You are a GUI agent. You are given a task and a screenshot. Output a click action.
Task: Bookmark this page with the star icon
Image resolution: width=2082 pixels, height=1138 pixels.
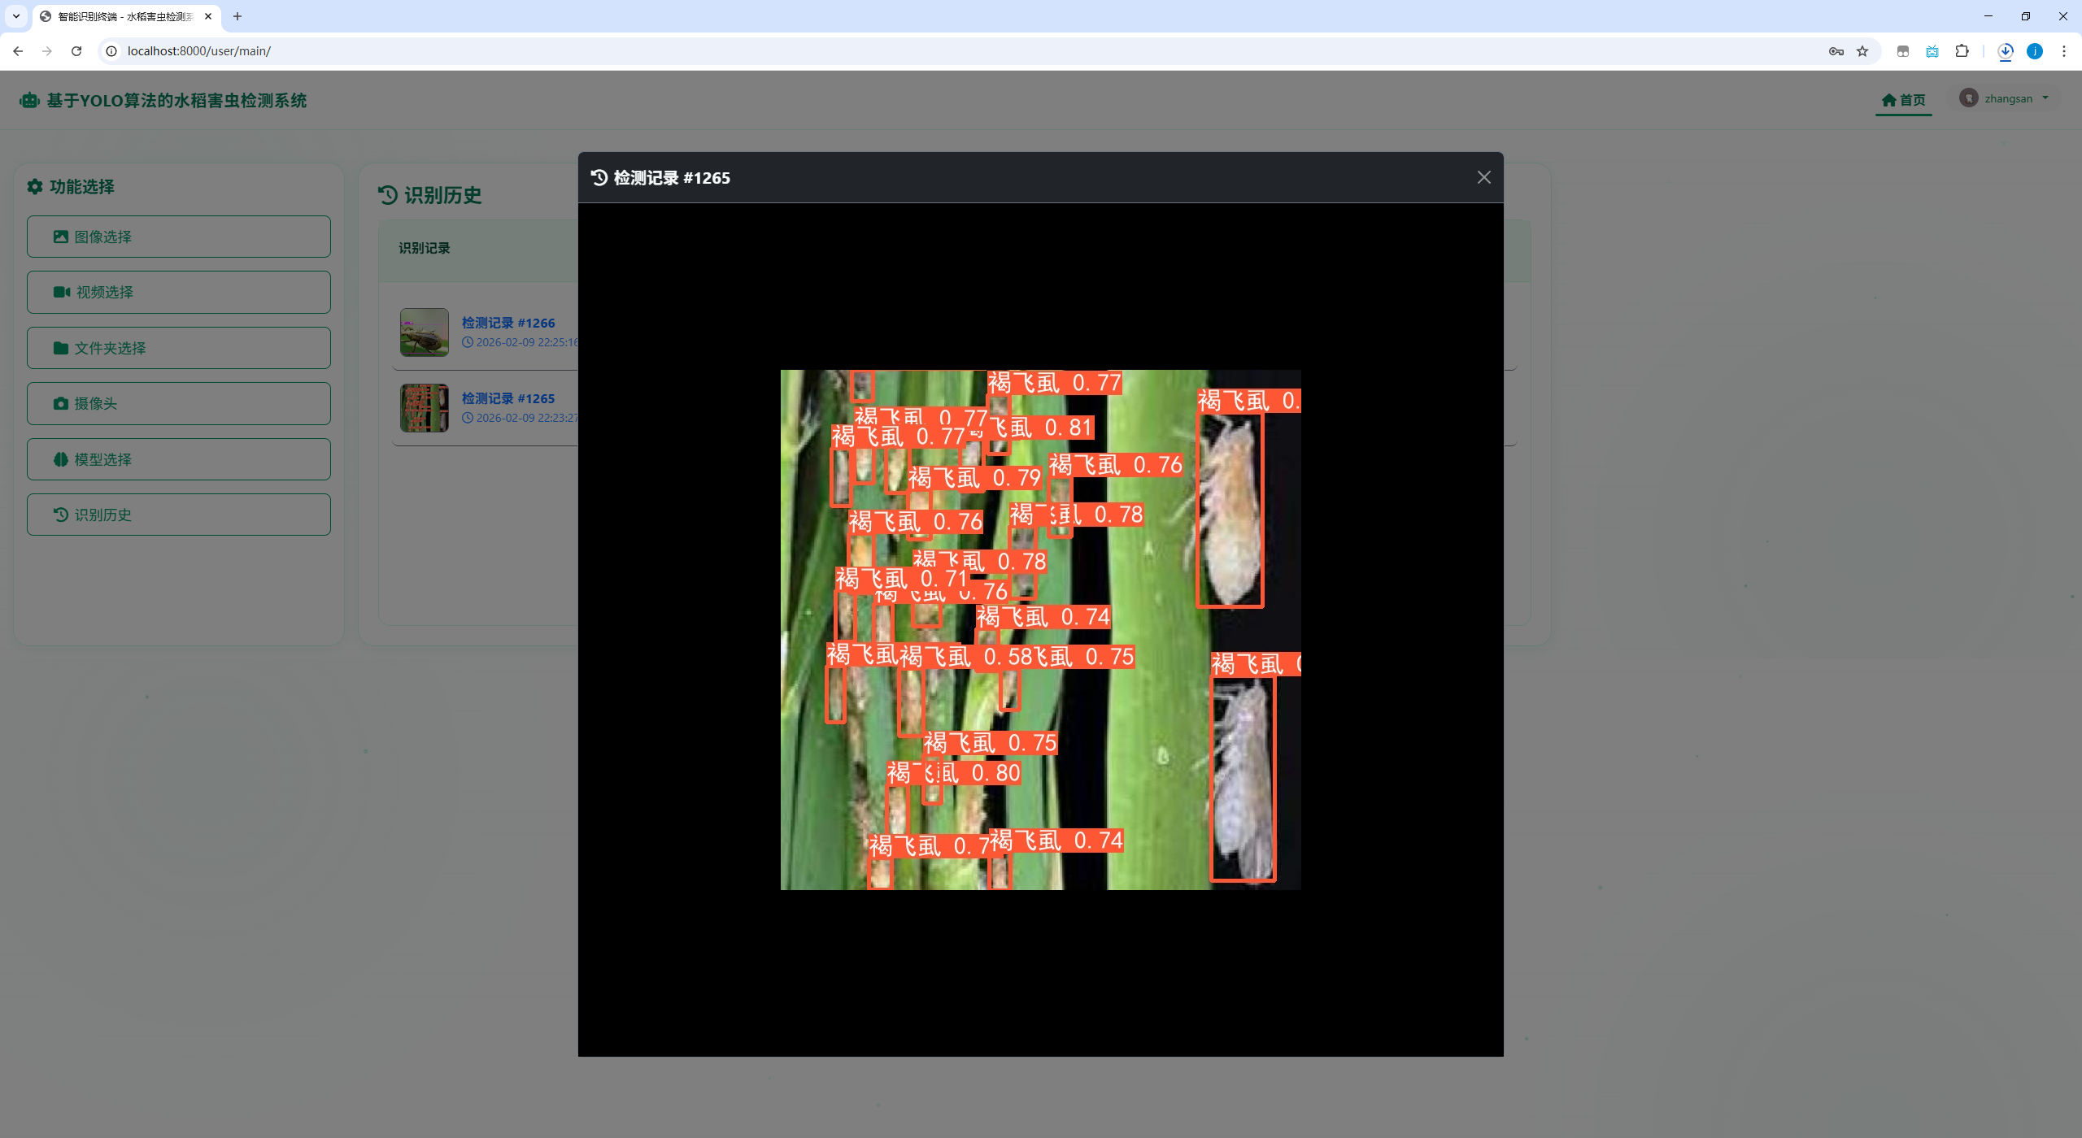point(1862,51)
